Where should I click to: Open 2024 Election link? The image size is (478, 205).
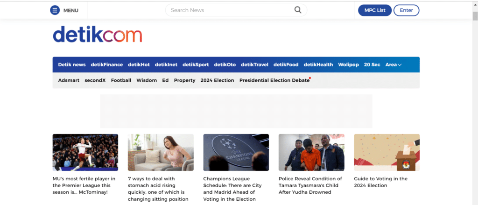pos(218,80)
